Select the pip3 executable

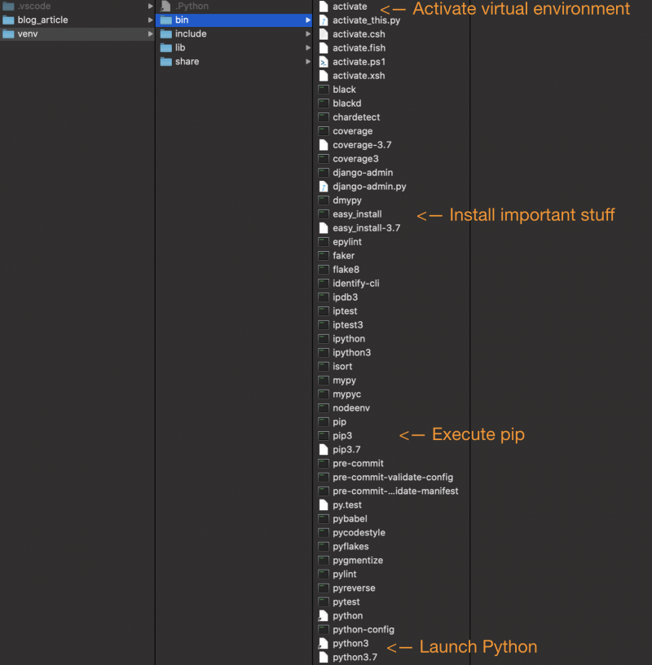point(341,435)
